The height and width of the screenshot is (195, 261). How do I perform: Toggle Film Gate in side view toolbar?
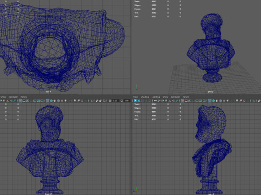(x=186, y=101)
